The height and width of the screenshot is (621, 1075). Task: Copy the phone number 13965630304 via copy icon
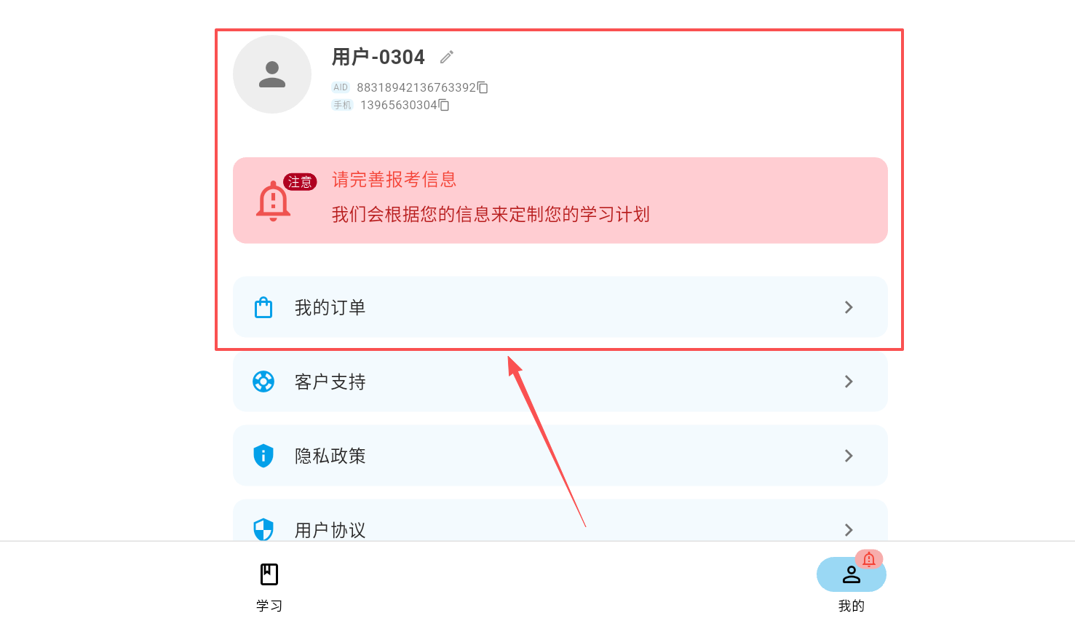[x=444, y=105]
